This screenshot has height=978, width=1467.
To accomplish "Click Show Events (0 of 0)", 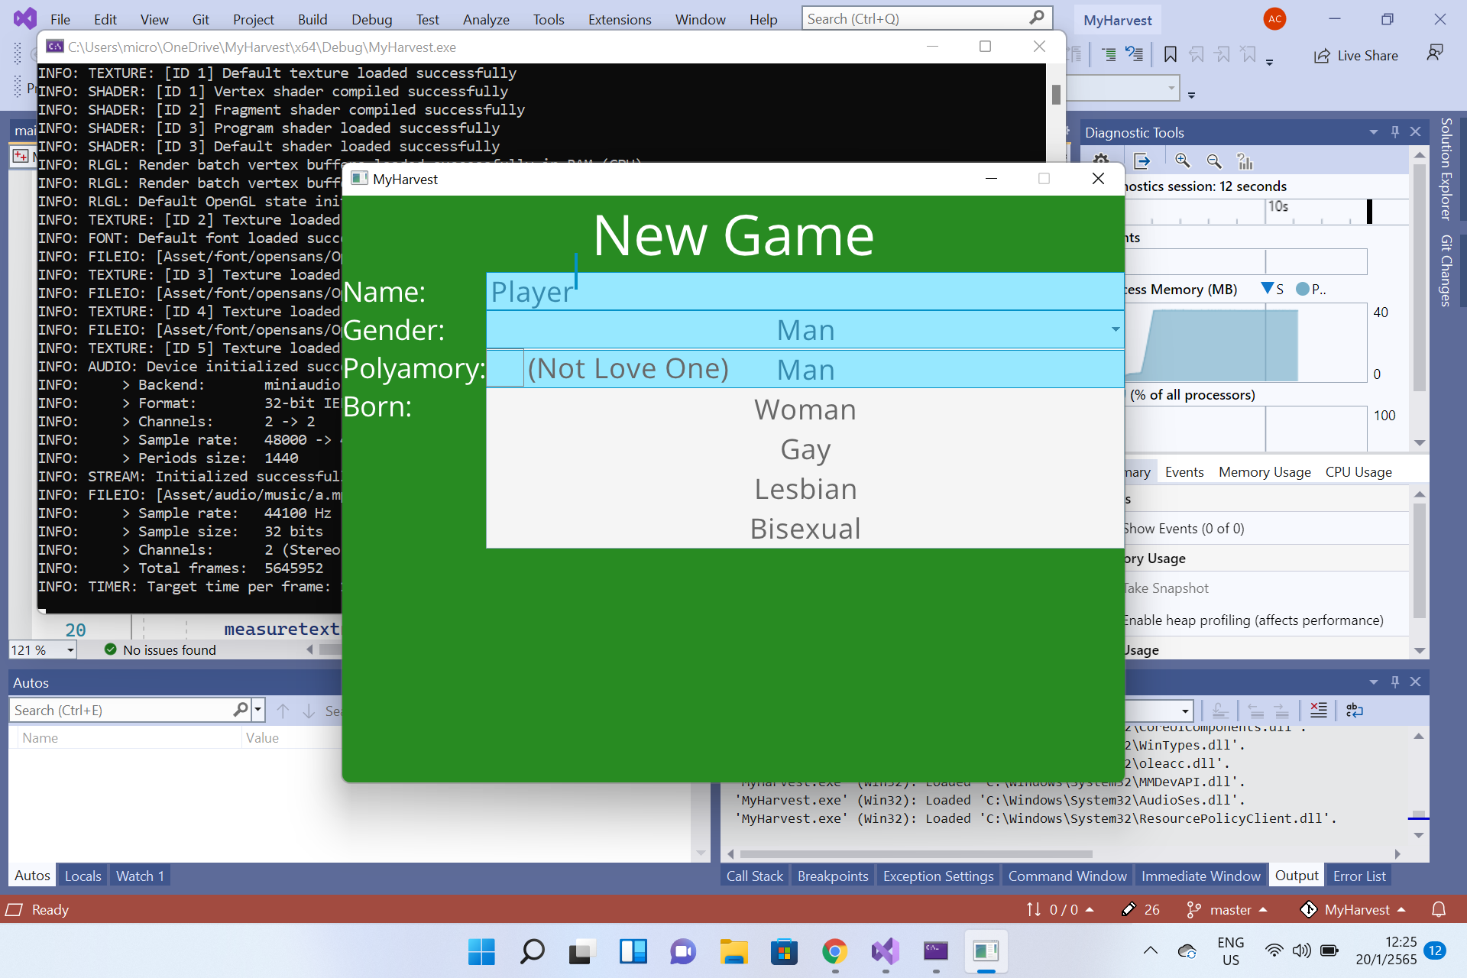I will (x=1184, y=528).
